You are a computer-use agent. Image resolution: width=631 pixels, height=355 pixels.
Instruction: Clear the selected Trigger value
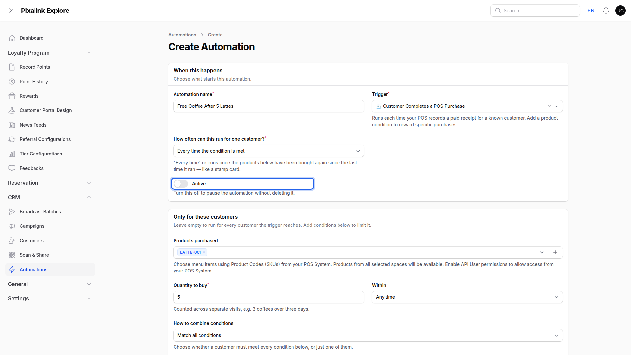(549, 106)
